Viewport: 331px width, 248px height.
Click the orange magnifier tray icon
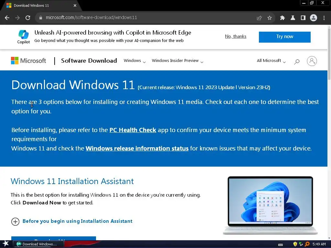pos(307,244)
